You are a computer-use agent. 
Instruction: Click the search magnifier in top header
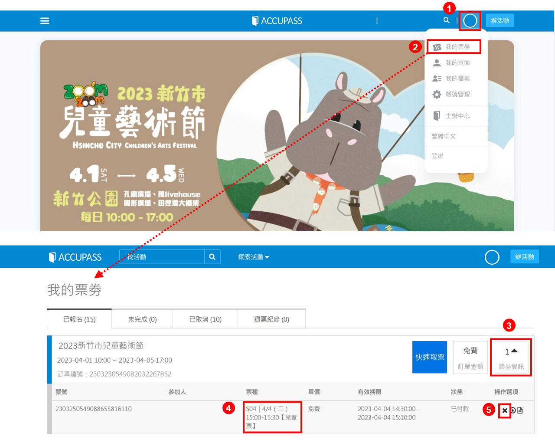point(446,20)
